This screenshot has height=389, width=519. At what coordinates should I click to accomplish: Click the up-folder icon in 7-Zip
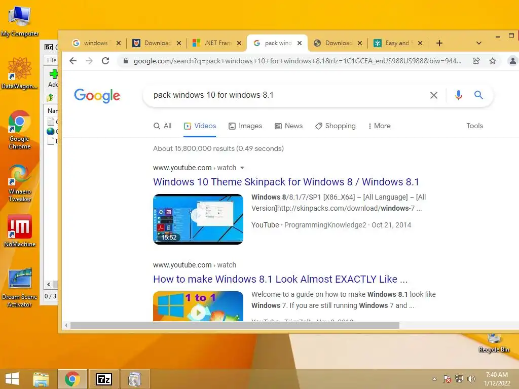click(x=50, y=98)
